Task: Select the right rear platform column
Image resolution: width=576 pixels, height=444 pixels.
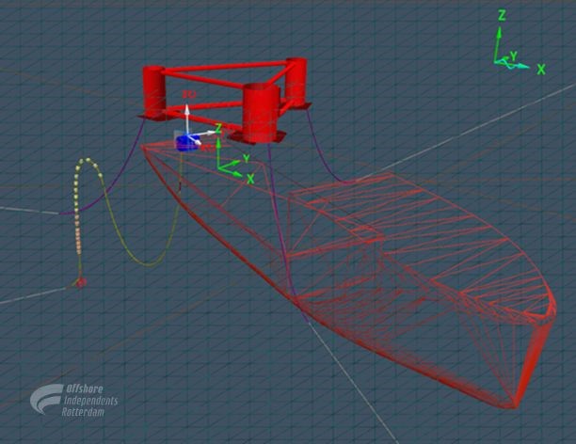Action: [296, 82]
